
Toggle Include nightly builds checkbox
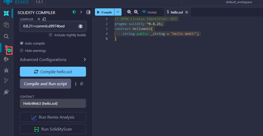(x=50, y=35)
